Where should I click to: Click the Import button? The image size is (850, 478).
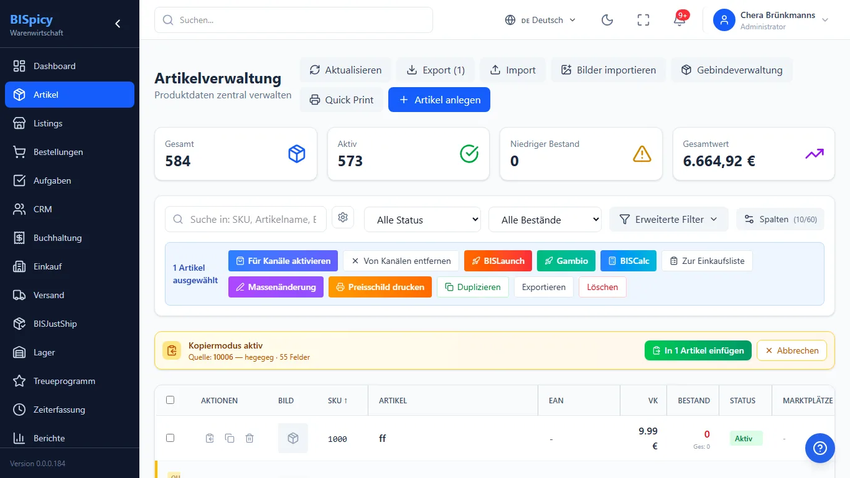(513, 70)
